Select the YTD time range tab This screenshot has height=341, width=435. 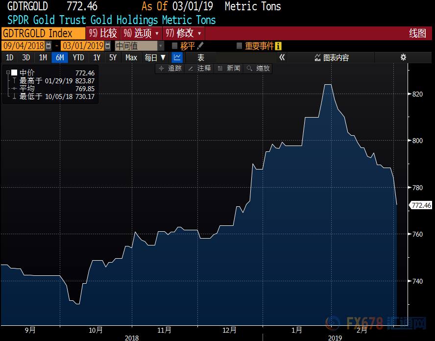[x=78, y=57]
